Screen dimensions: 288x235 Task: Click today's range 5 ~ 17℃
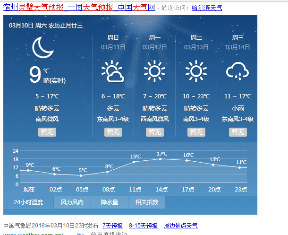(47, 96)
